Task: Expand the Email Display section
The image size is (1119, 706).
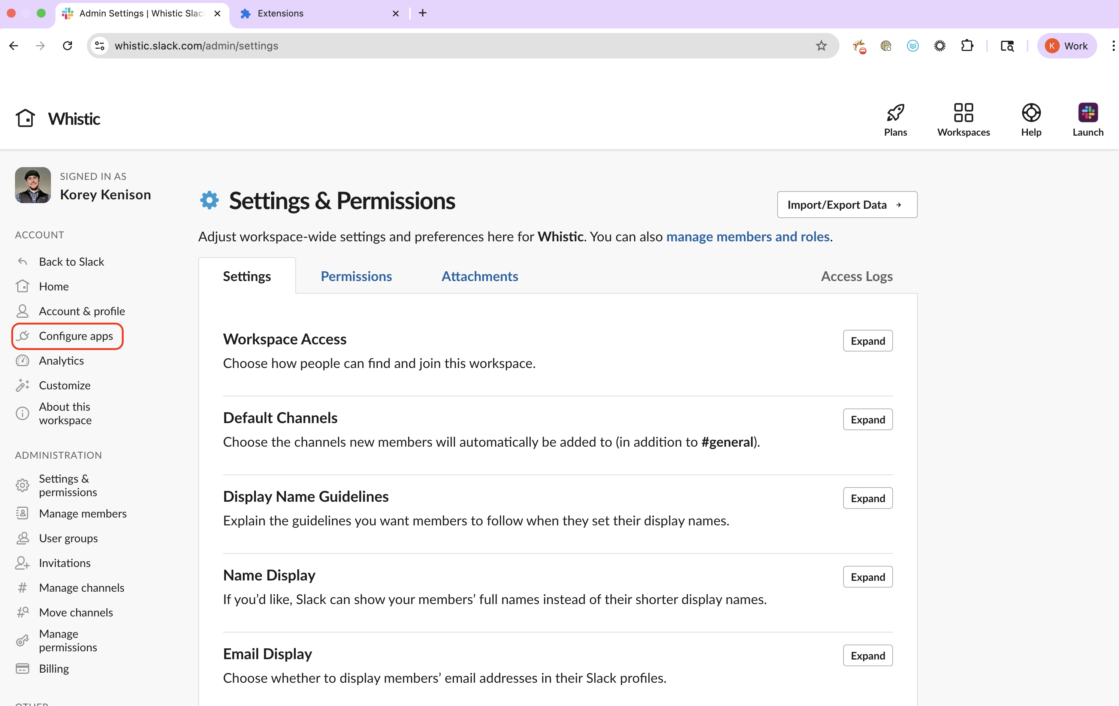Action: (x=868, y=655)
